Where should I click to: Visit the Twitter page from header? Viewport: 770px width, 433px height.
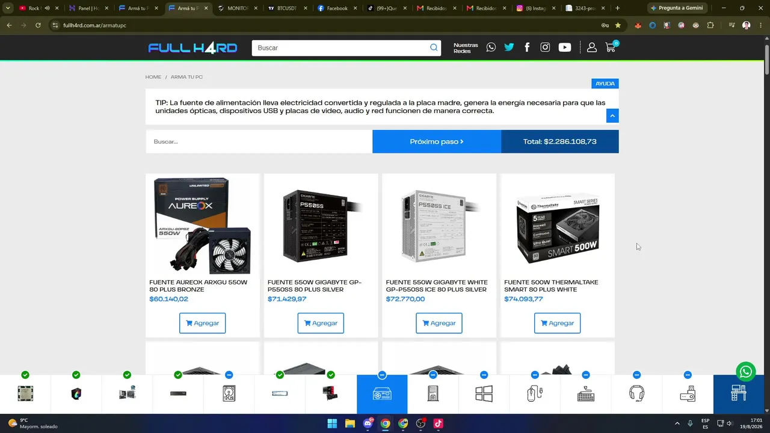[x=509, y=48]
